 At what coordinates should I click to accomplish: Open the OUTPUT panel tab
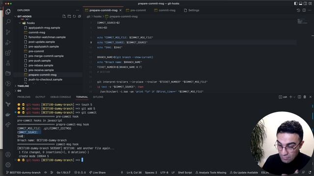[x=40, y=97]
